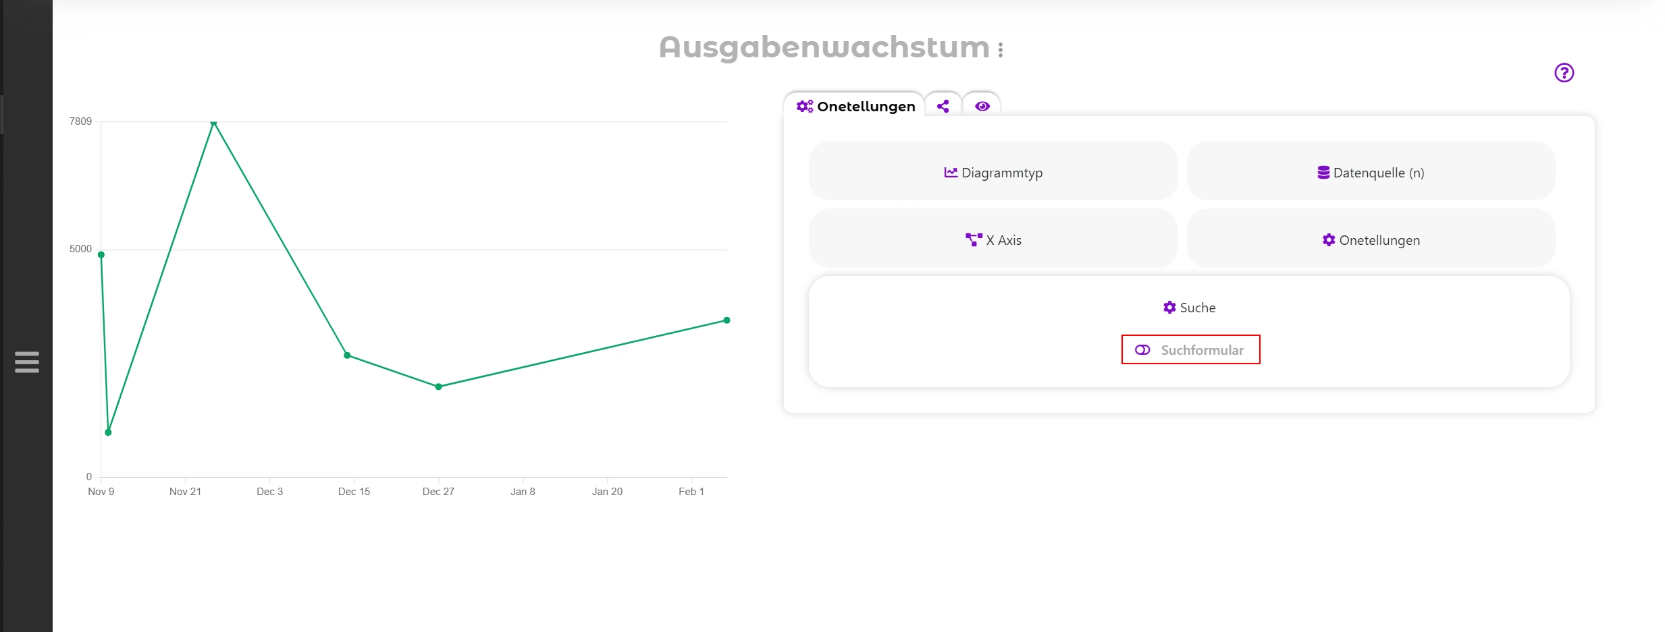The height and width of the screenshot is (632, 1665).
Task: Expand the Datenquelle (n) section
Action: (1371, 173)
